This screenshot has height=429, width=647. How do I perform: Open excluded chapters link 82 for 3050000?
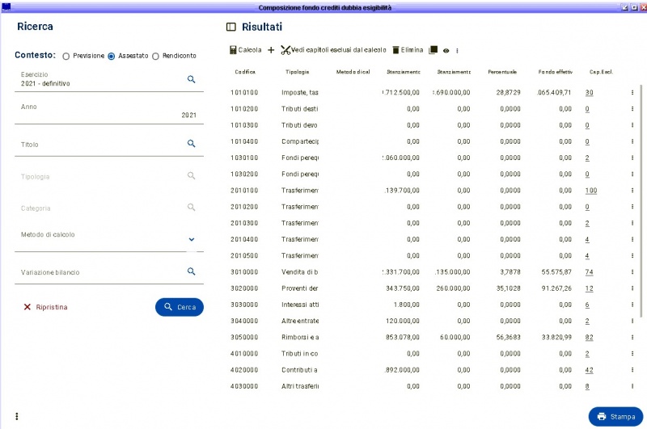tap(590, 337)
